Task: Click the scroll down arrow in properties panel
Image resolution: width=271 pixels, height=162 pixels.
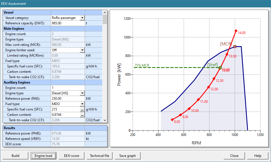Action: click(x=105, y=120)
